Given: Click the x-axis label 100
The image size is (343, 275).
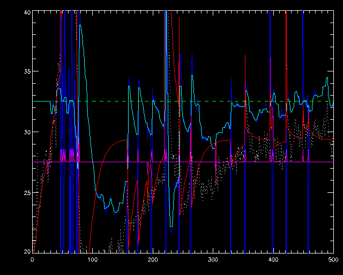Looking at the screenshot, I should coord(93,259).
